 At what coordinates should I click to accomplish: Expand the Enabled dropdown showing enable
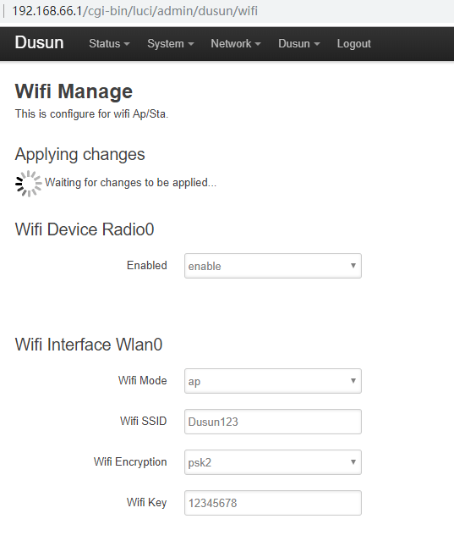(x=273, y=266)
